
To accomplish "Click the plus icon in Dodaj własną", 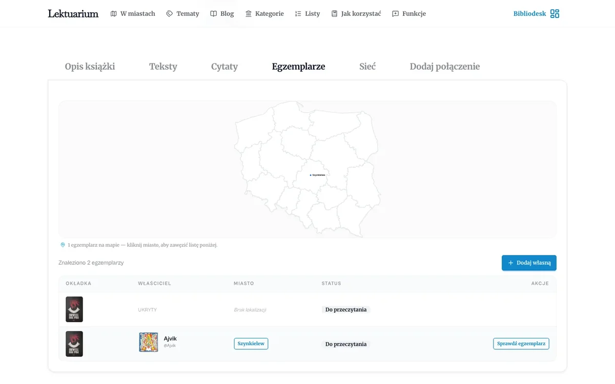I will pyautogui.click(x=510, y=263).
